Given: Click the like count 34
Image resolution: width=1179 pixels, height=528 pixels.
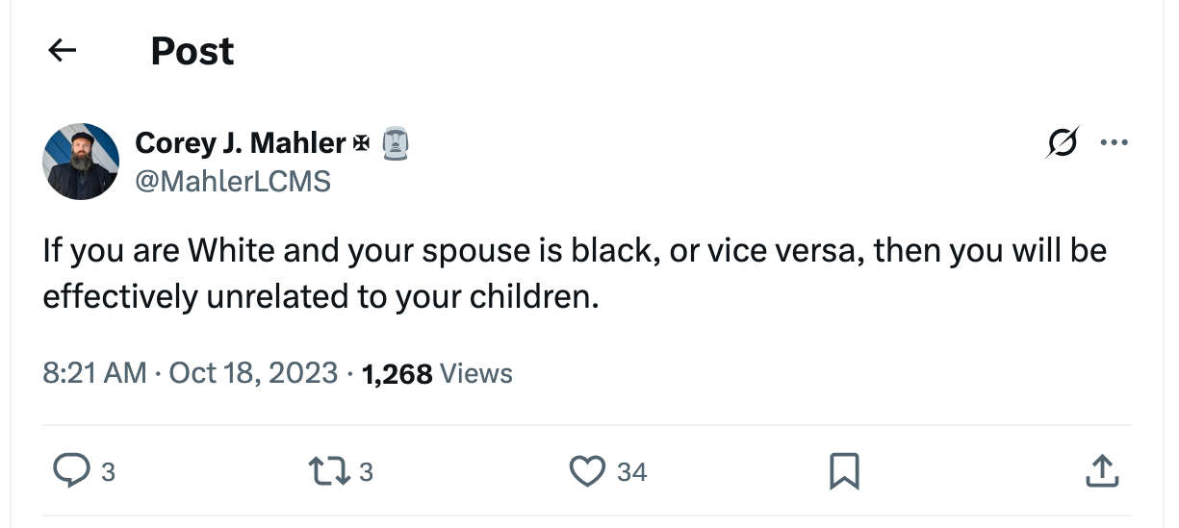Looking at the screenshot, I should (x=631, y=472).
